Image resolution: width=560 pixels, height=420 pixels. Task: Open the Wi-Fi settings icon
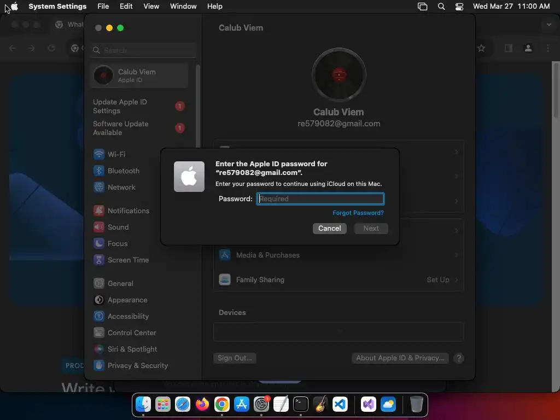coord(99,154)
